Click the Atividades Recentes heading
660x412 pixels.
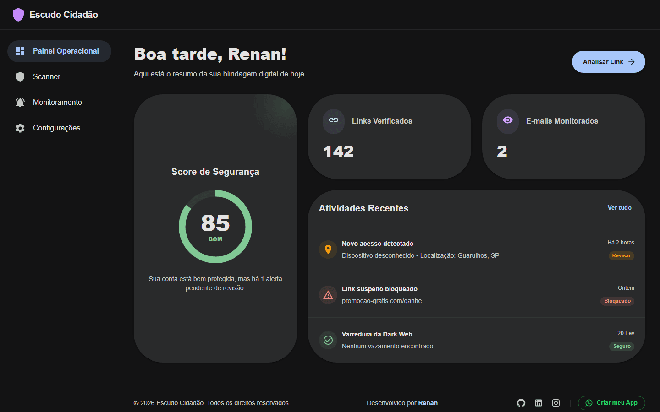(363, 208)
